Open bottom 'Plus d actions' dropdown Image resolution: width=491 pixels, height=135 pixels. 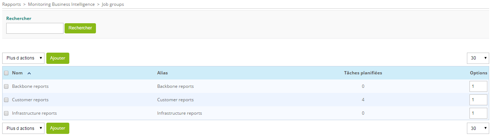click(x=23, y=128)
